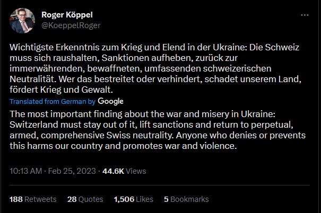Show the 188 Retweets list
Viewport: 321px width, 213px height.
[33, 199]
